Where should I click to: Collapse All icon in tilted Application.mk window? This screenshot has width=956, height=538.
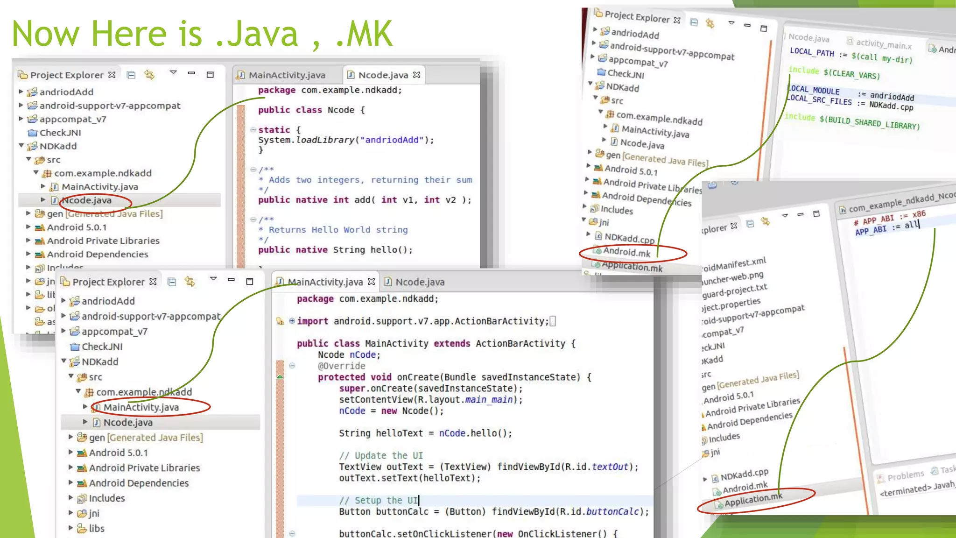coord(750,224)
